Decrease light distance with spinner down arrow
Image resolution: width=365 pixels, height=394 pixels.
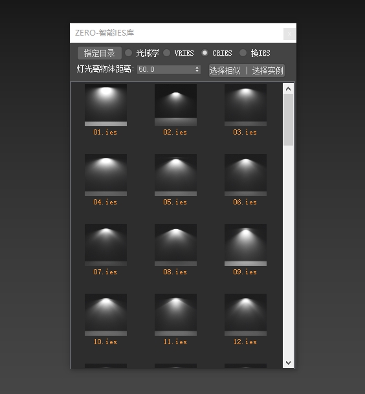click(197, 71)
